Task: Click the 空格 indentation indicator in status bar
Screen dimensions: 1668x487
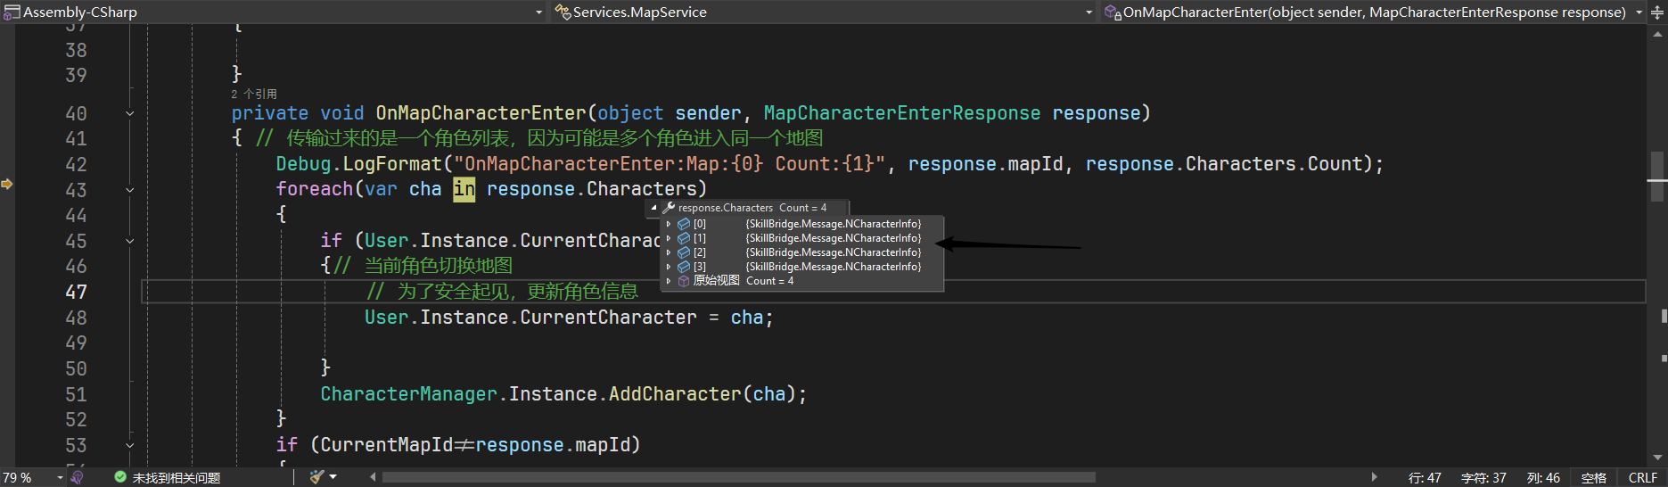Action: coord(1593,477)
